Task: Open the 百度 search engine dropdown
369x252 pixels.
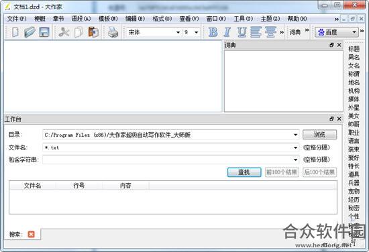Action: 354,32
